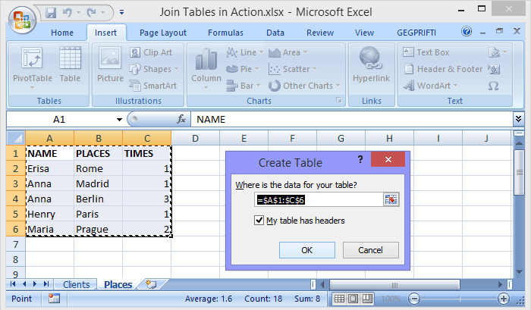
Task: Insert a Text Box
Action: pyautogui.click(x=426, y=52)
